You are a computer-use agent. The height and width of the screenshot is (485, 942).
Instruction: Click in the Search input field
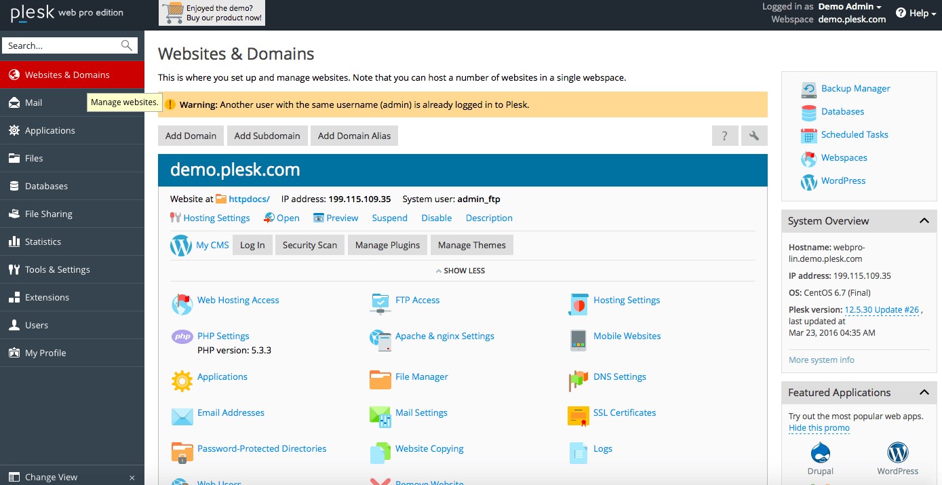point(61,45)
